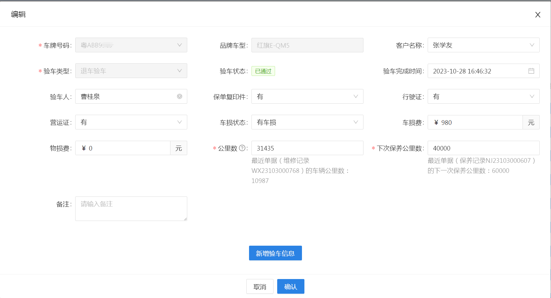Screen dimensions: 551x298
Task: Click the 验车类型 dropdown showing 退车验车
Action: click(x=131, y=71)
